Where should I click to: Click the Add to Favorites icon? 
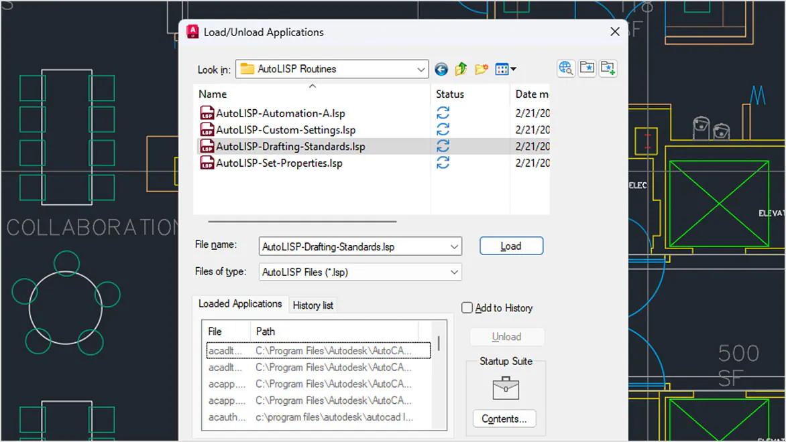(x=608, y=68)
